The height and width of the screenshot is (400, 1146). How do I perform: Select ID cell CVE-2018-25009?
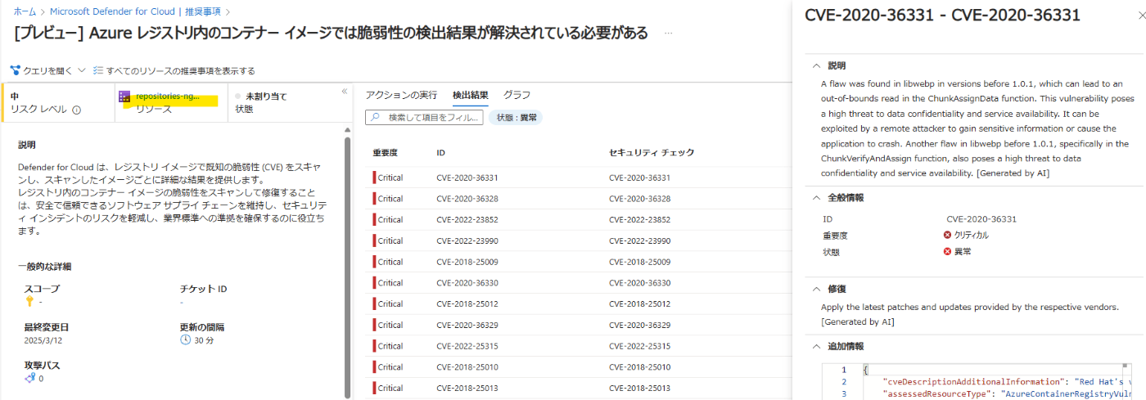(467, 262)
